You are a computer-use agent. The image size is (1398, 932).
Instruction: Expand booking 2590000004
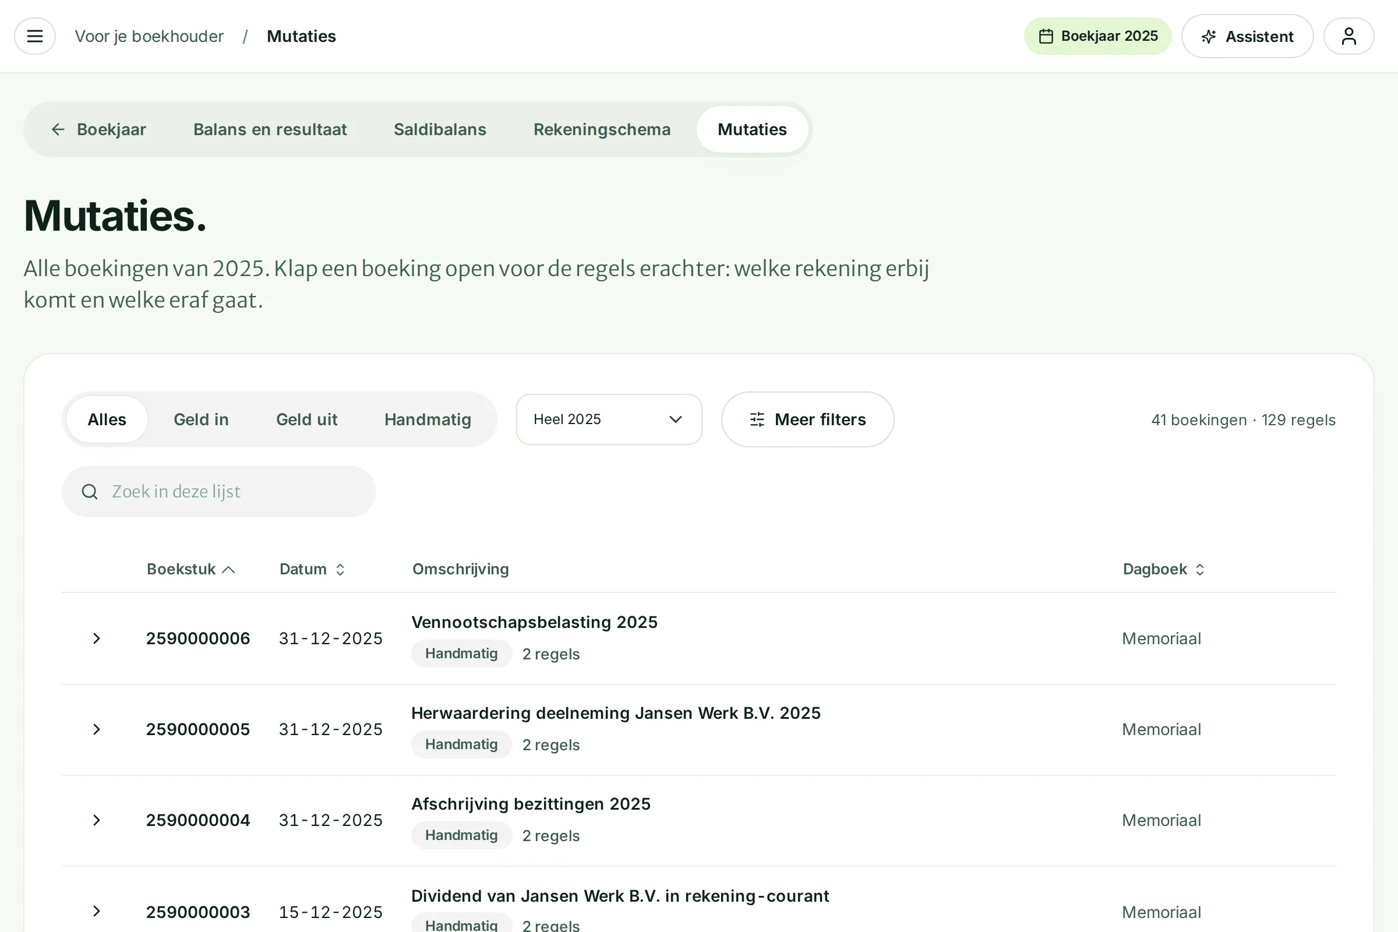click(x=97, y=820)
